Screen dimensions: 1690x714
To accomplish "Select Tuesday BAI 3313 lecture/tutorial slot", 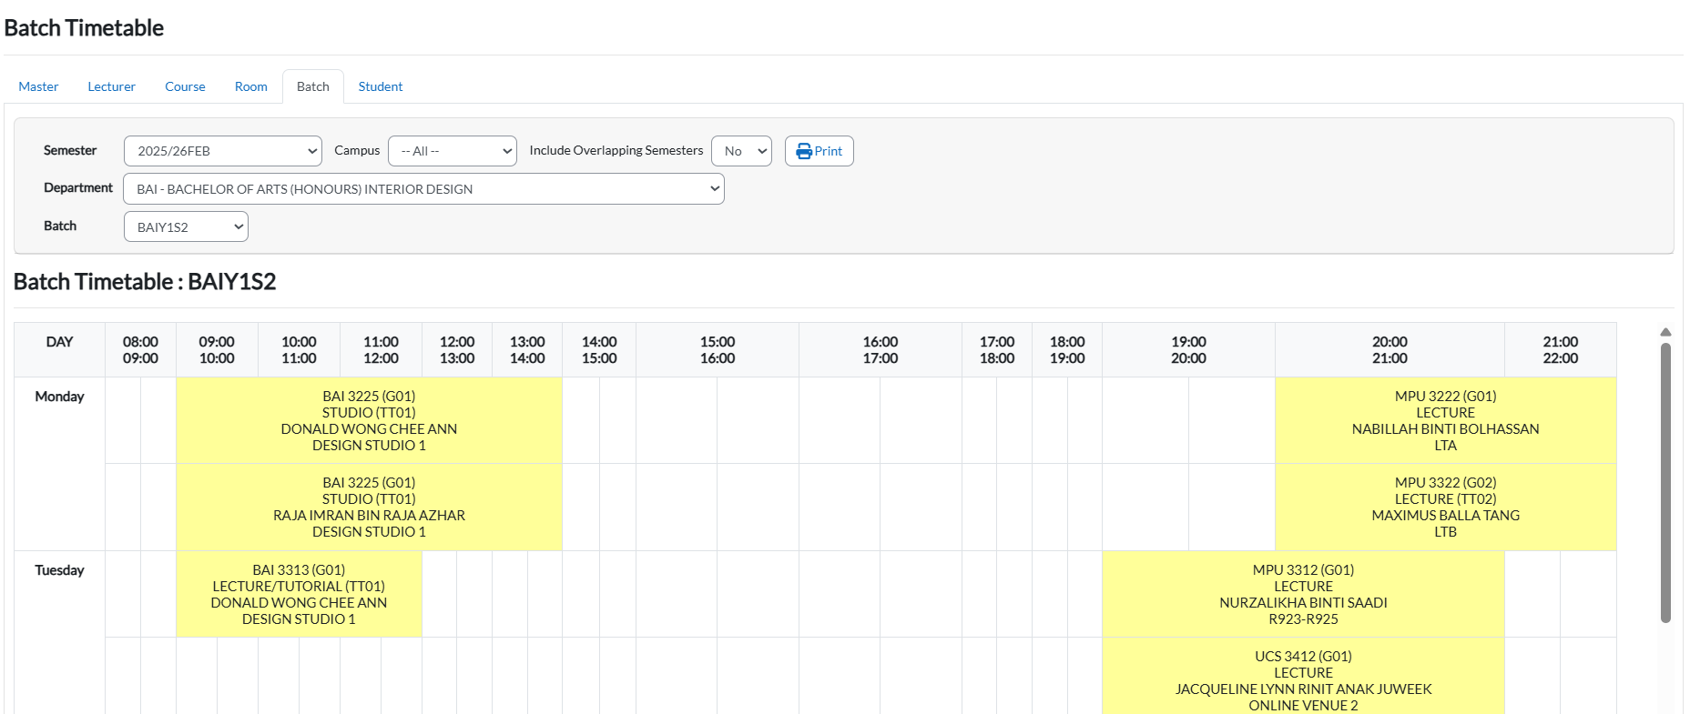I will [x=299, y=594].
